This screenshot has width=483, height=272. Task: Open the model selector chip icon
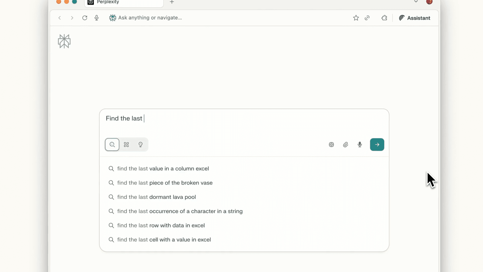[331, 145]
